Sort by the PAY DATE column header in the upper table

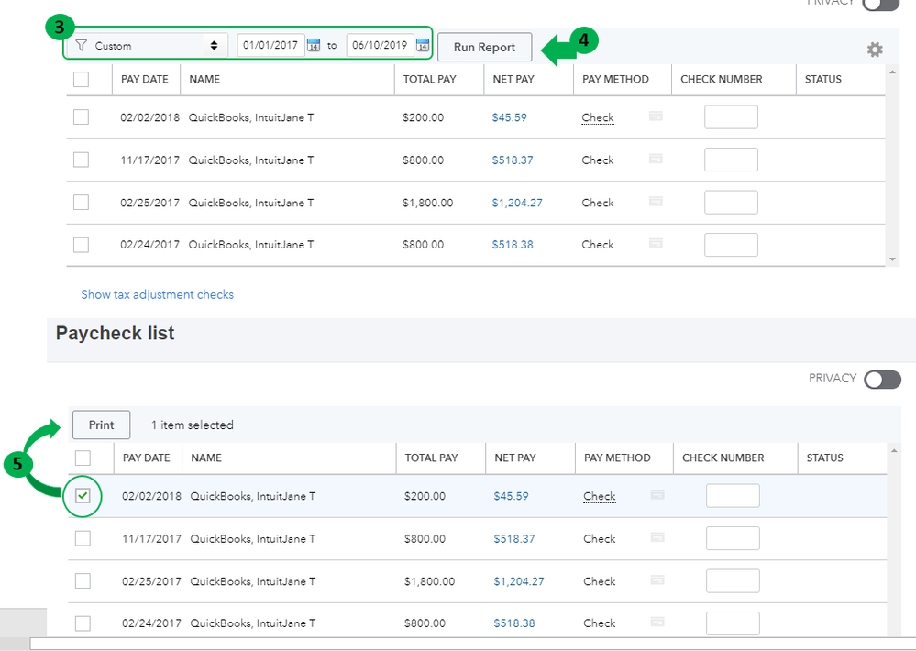(x=145, y=80)
